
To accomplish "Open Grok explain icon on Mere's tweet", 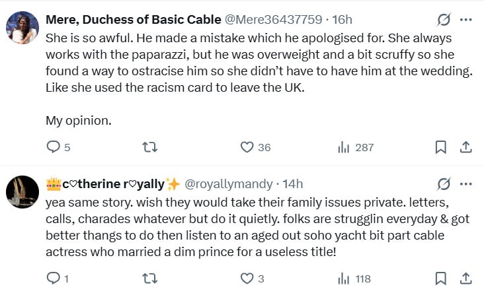I will click(x=444, y=18).
